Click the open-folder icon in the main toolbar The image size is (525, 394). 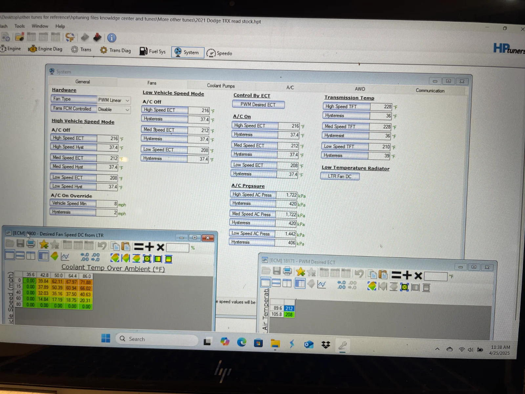[x=20, y=36]
